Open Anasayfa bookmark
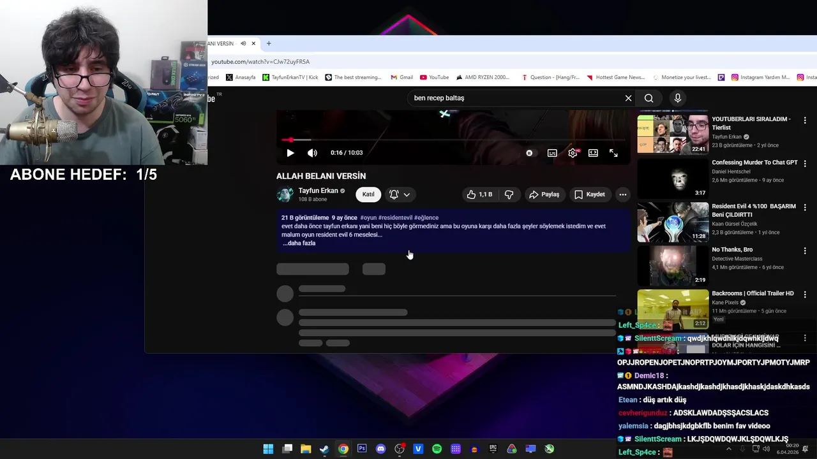Viewport: 817px width, 459px height. tap(241, 77)
